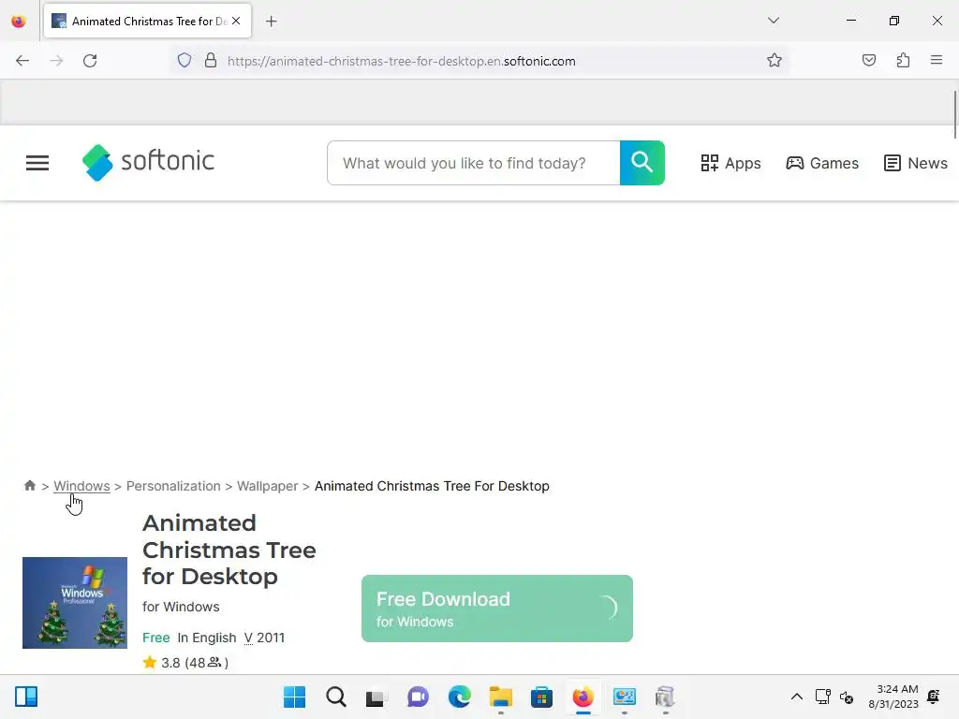Viewport: 959px width, 719px height.
Task: Click the Christmas tree app thumbnail
Action: [75, 603]
